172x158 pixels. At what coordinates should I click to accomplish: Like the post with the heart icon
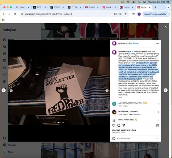pyautogui.click(x=114, y=125)
